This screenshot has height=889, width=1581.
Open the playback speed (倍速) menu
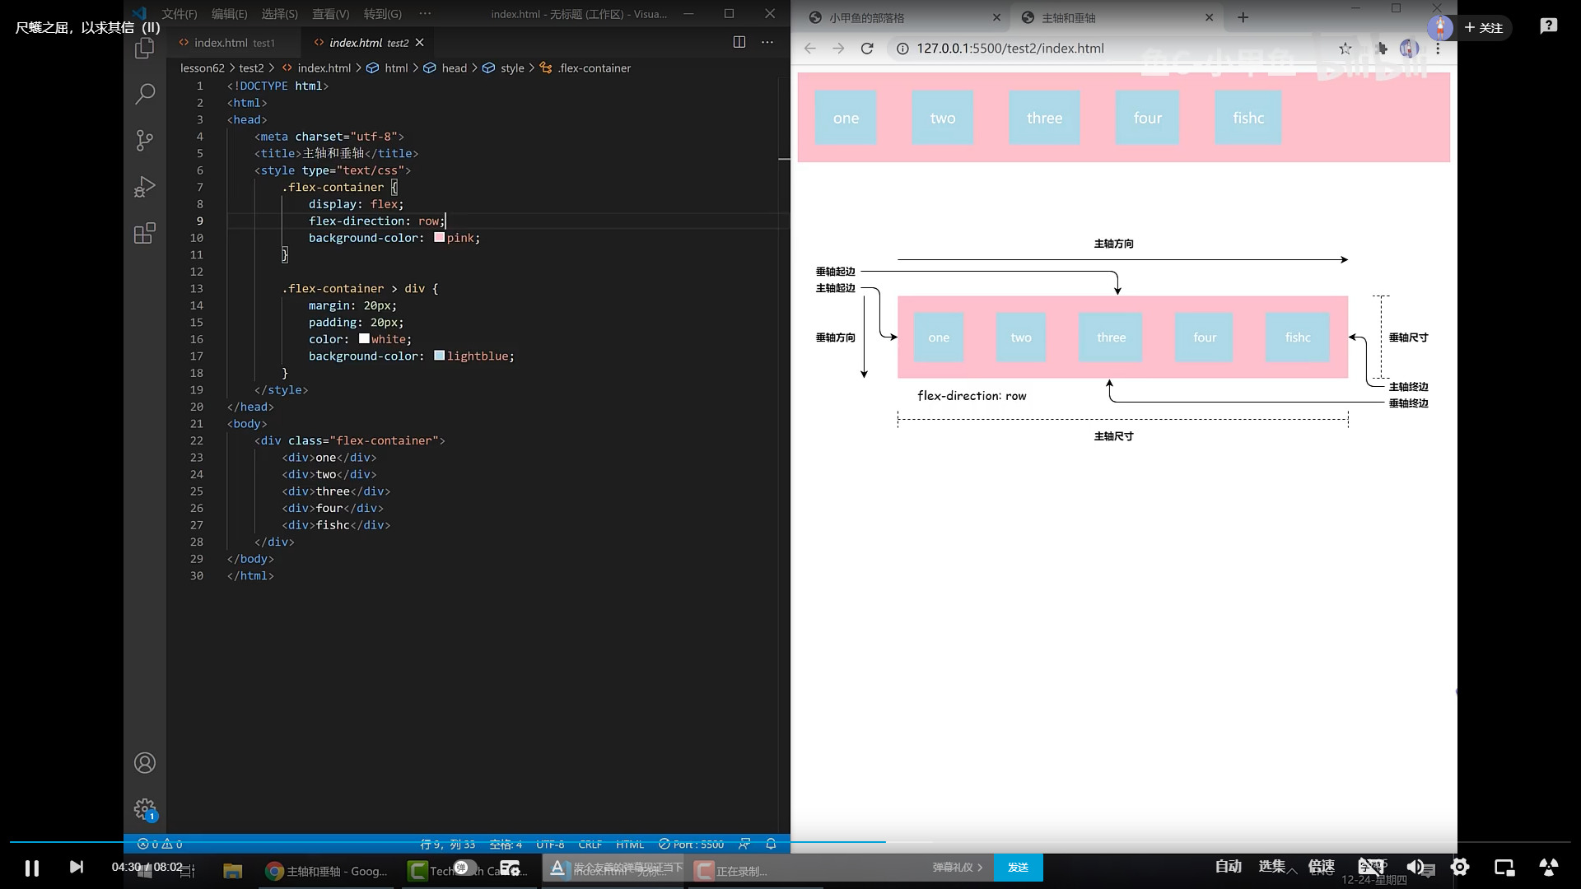[1321, 866]
